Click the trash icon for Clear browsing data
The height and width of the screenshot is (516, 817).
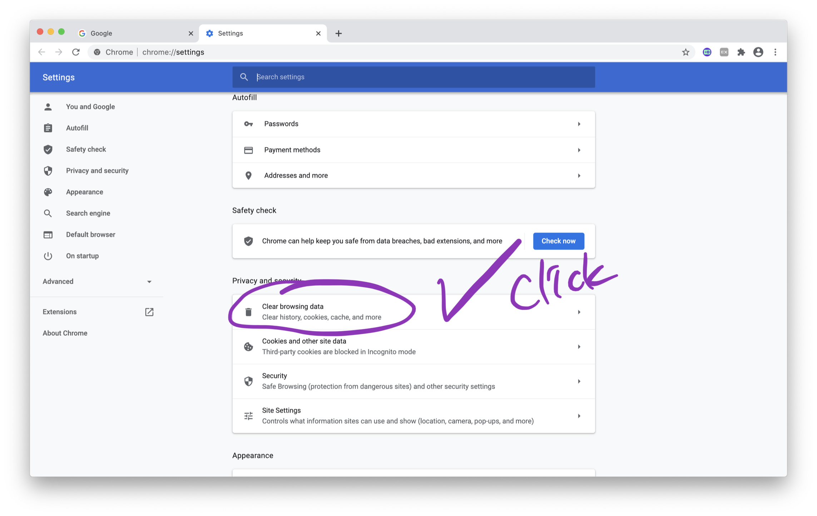pos(248,312)
